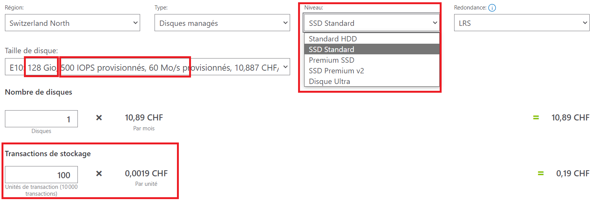Choose SSD Standard in list

click(372, 49)
